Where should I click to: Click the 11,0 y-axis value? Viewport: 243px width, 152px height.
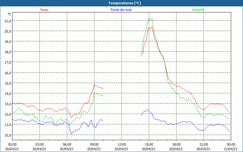coord(8,125)
